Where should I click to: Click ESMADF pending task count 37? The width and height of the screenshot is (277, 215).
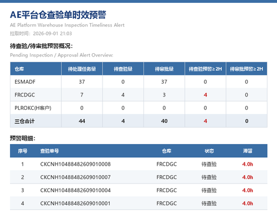click(82, 82)
